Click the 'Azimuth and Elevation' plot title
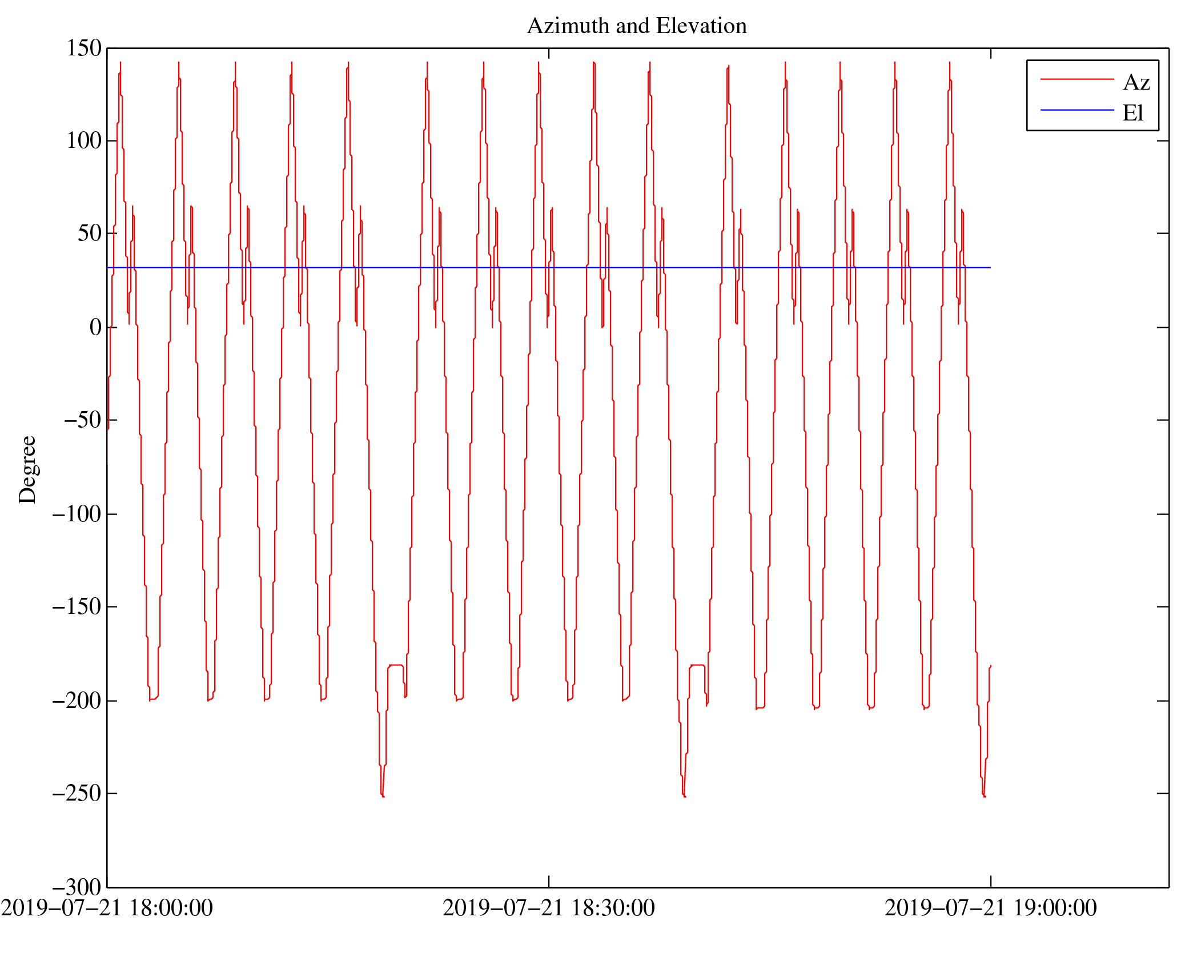The height and width of the screenshot is (961, 1185). click(x=636, y=26)
